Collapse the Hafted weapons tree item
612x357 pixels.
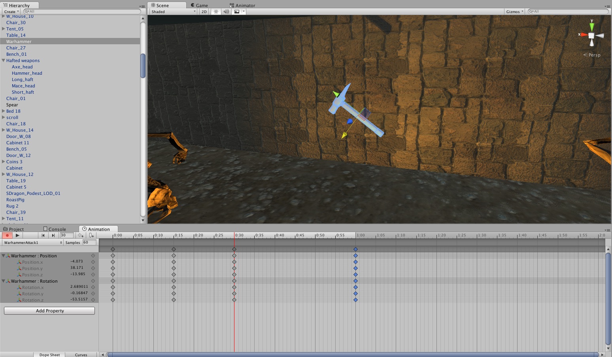point(4,60)
